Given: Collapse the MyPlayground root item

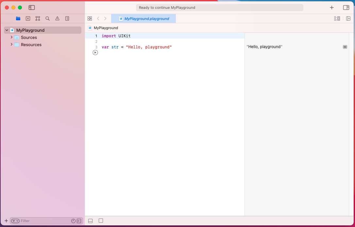Looking at the screenshot, I should click(x=7, y=30).
